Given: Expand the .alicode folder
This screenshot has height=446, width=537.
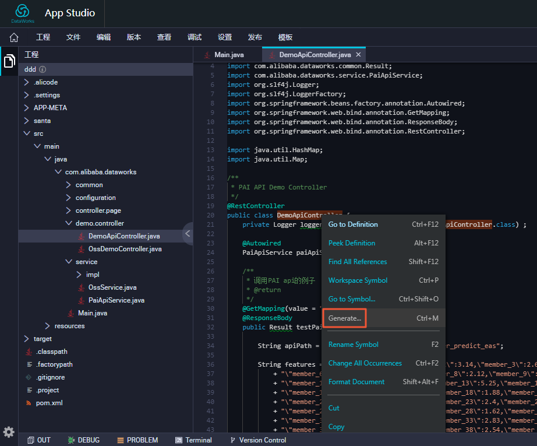Looking at the screenshot, I should (26, 82).
